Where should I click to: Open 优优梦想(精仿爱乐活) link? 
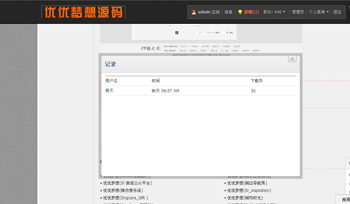click(123, 191)
